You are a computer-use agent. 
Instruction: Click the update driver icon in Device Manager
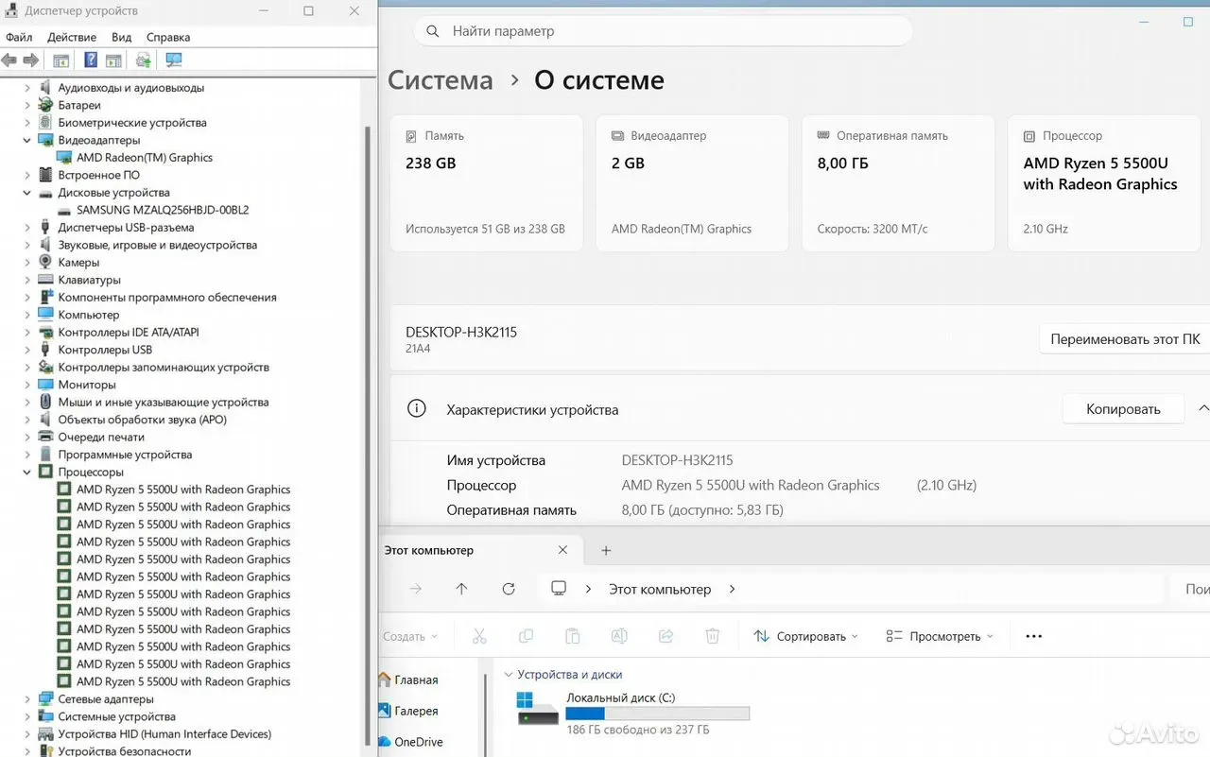pyautogui.click(x=143, y=60)
